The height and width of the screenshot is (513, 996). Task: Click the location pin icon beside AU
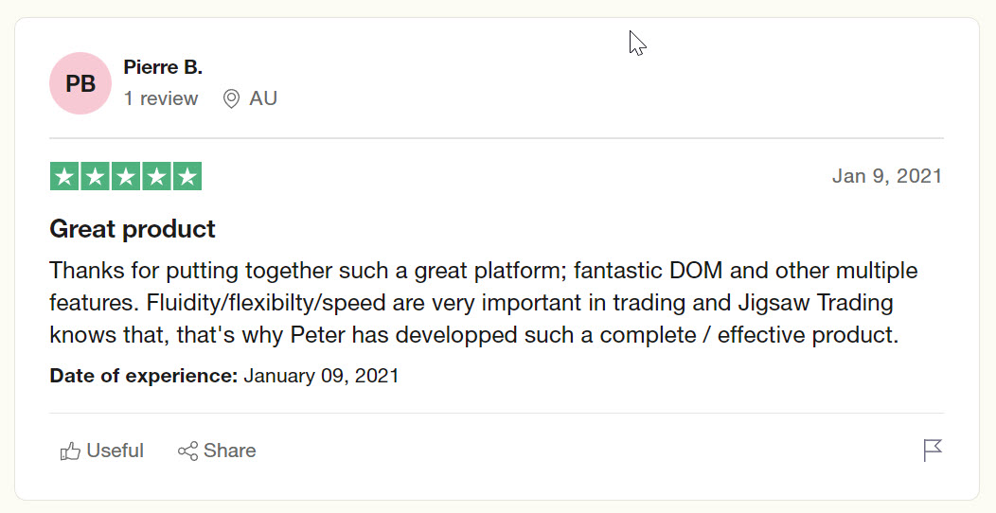click(231, 98)
